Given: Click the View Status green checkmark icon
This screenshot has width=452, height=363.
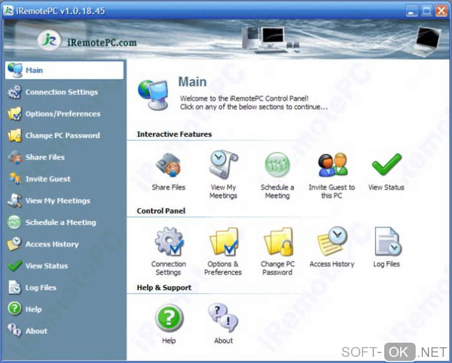Looking at the screenshot, I should (386, 164).
